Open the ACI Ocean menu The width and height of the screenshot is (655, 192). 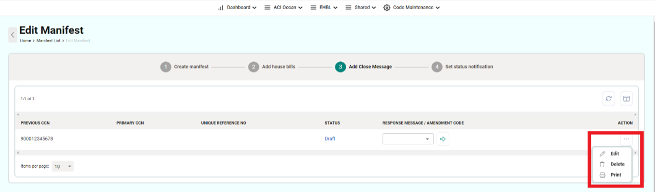(x=283, y=7)
